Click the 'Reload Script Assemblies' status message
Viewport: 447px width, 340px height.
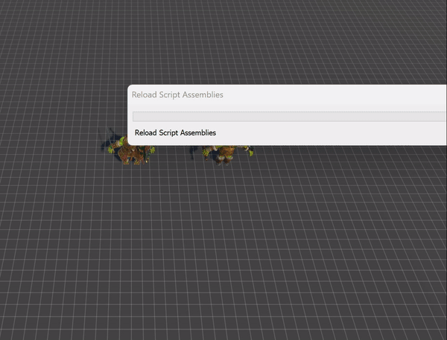pyautogui.click(x=175, y=132)
